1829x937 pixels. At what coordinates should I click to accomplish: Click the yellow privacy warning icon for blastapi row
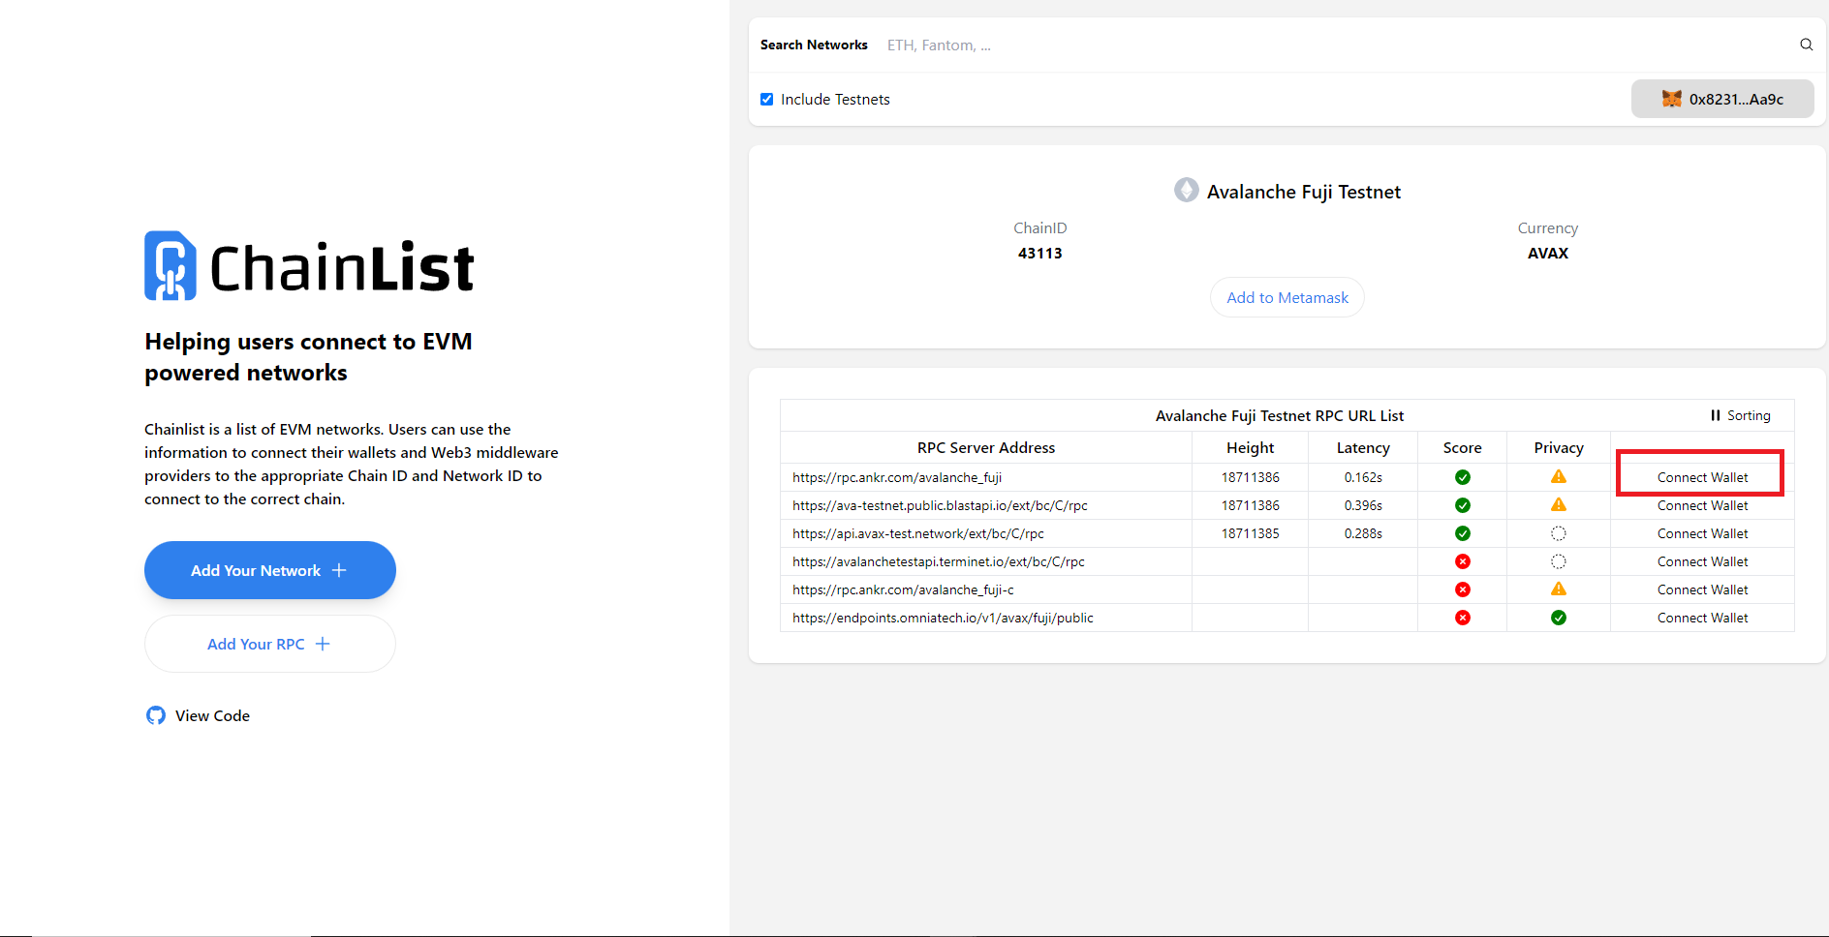pyautogui.click(x=1558, y=504)
